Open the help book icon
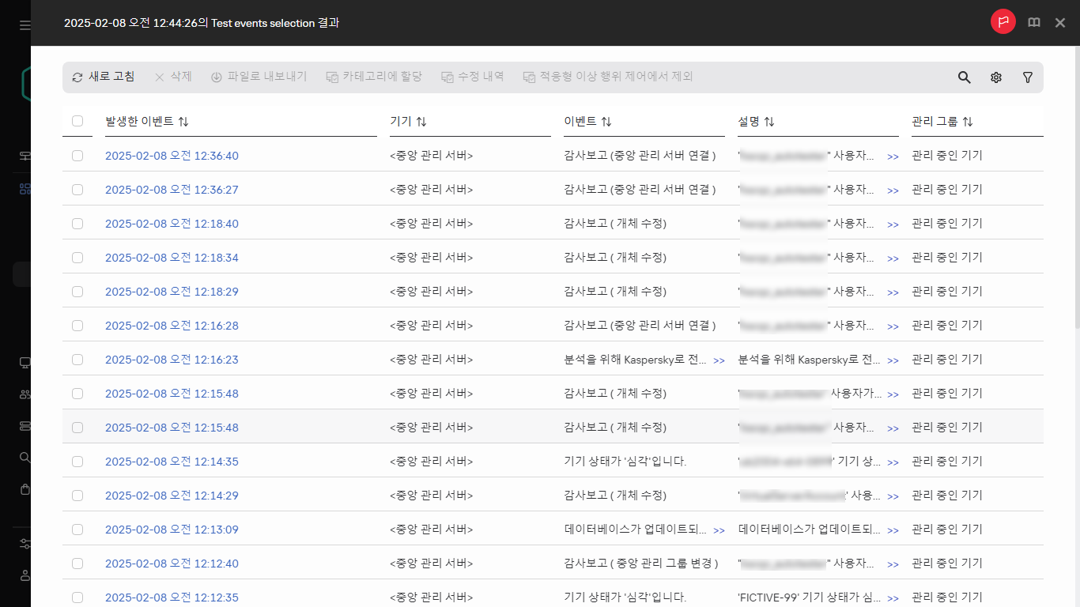The width and height of the screenshot is (1080, 607). pos(1034,23)
